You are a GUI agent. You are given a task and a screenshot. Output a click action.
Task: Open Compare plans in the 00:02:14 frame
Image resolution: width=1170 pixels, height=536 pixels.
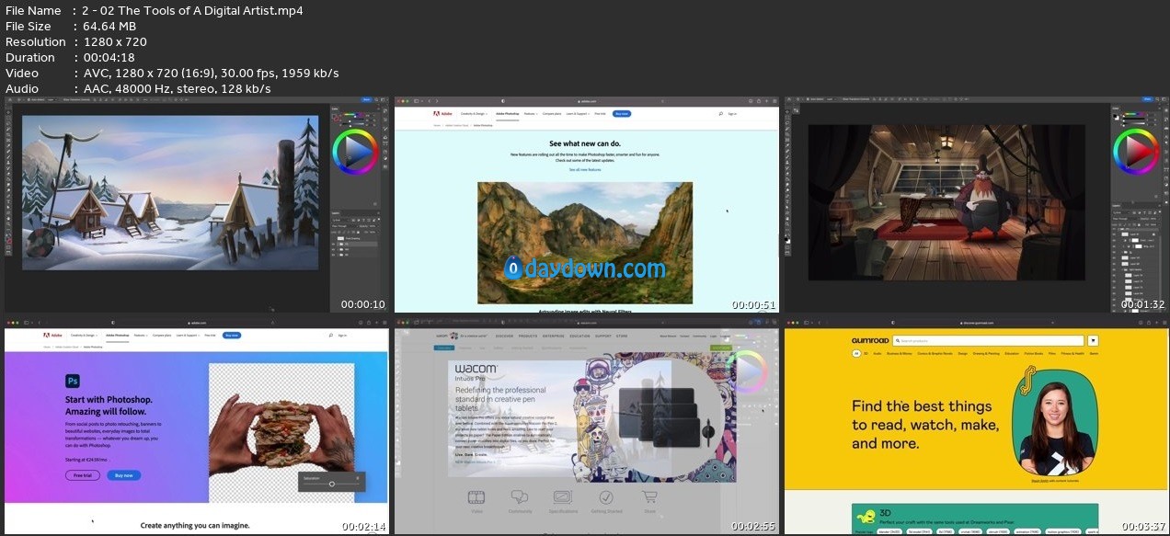pyautogui.click(x=163, y=336)
